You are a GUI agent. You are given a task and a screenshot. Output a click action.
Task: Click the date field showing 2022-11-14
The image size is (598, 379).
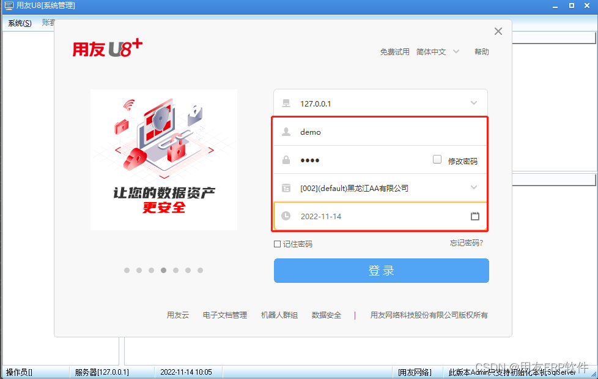tap(380, 216)
